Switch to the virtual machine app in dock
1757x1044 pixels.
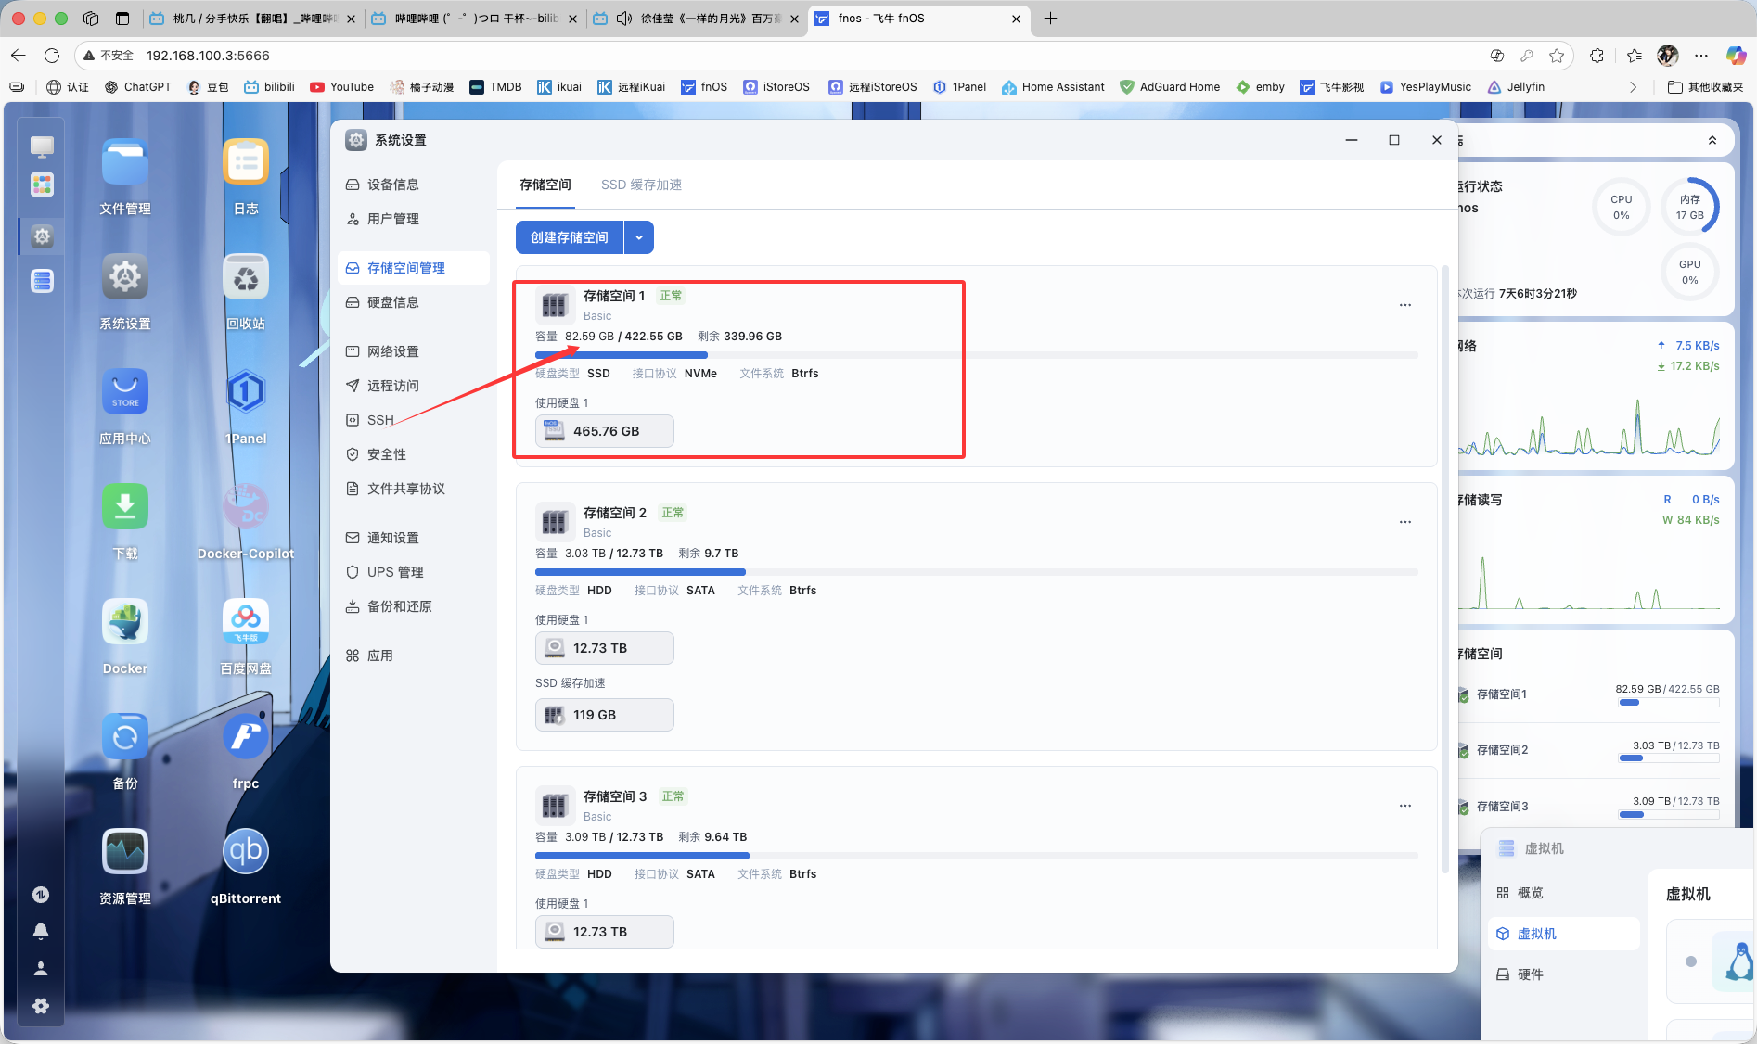[x=42, y=281]
